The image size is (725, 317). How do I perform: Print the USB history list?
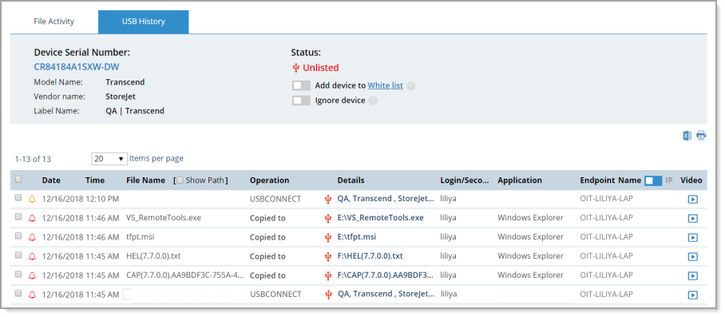(701, 136)
